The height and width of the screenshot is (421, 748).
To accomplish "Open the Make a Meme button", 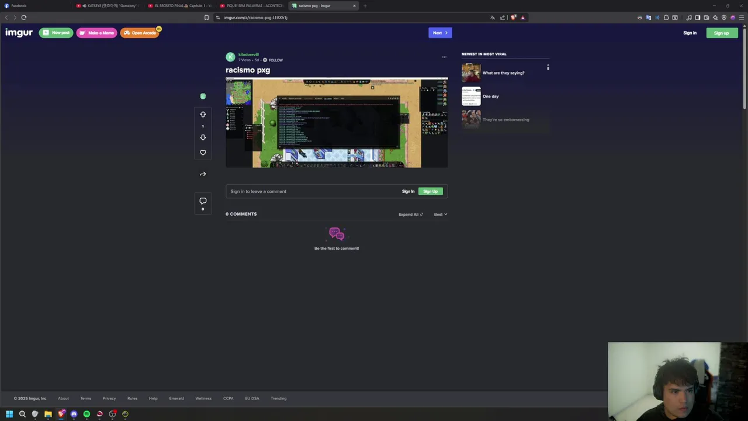I will (96, 33).
